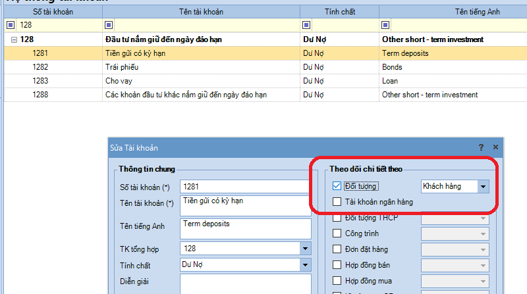
Task: Open Khách hàng object type dropdown
Action: (483, 187)
